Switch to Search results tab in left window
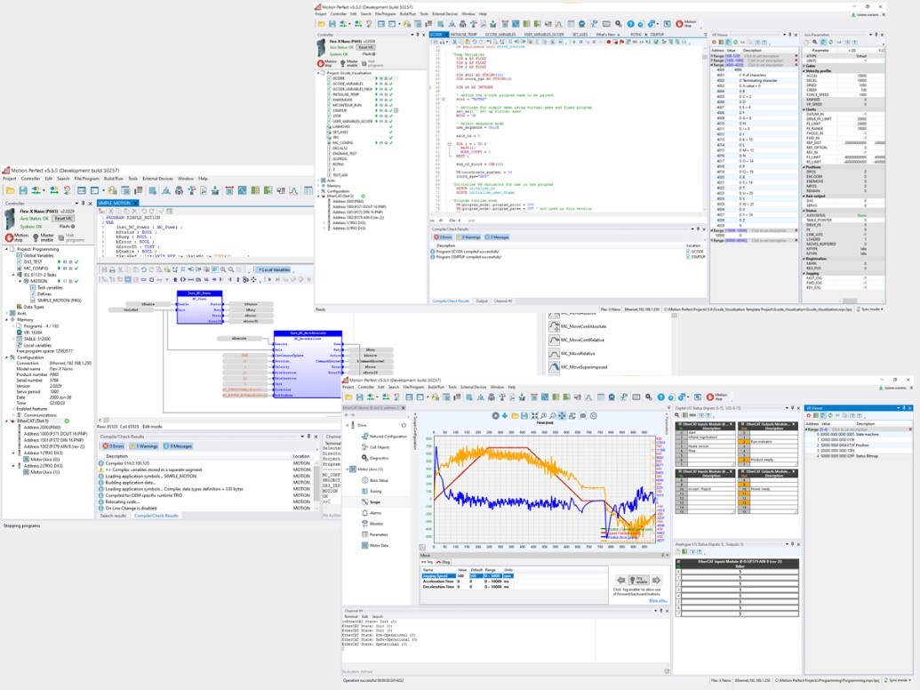 pyautogui.click(x=113, y=516)
